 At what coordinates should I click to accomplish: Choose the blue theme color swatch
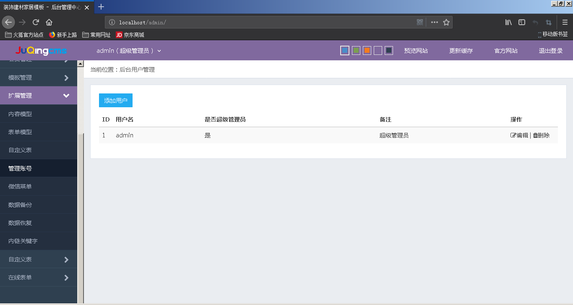click(345, 51)
